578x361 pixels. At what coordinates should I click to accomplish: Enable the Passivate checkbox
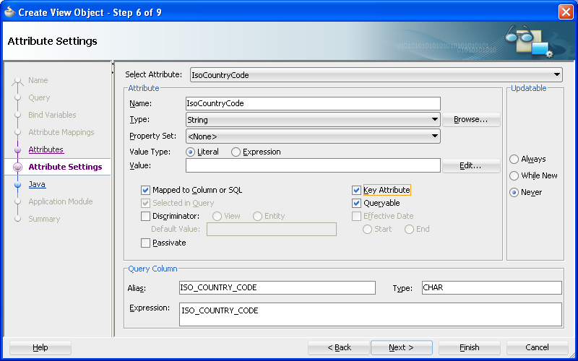pyautogui.click(x=146, y=243)
